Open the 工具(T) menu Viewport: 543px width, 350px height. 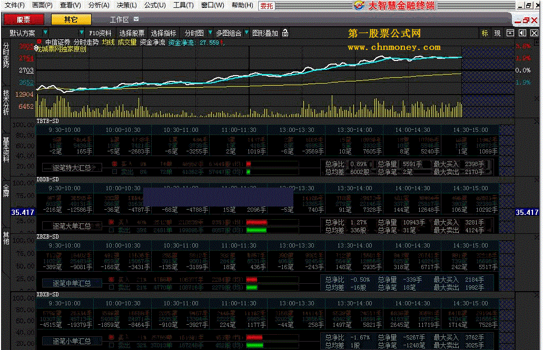[183, 5]
